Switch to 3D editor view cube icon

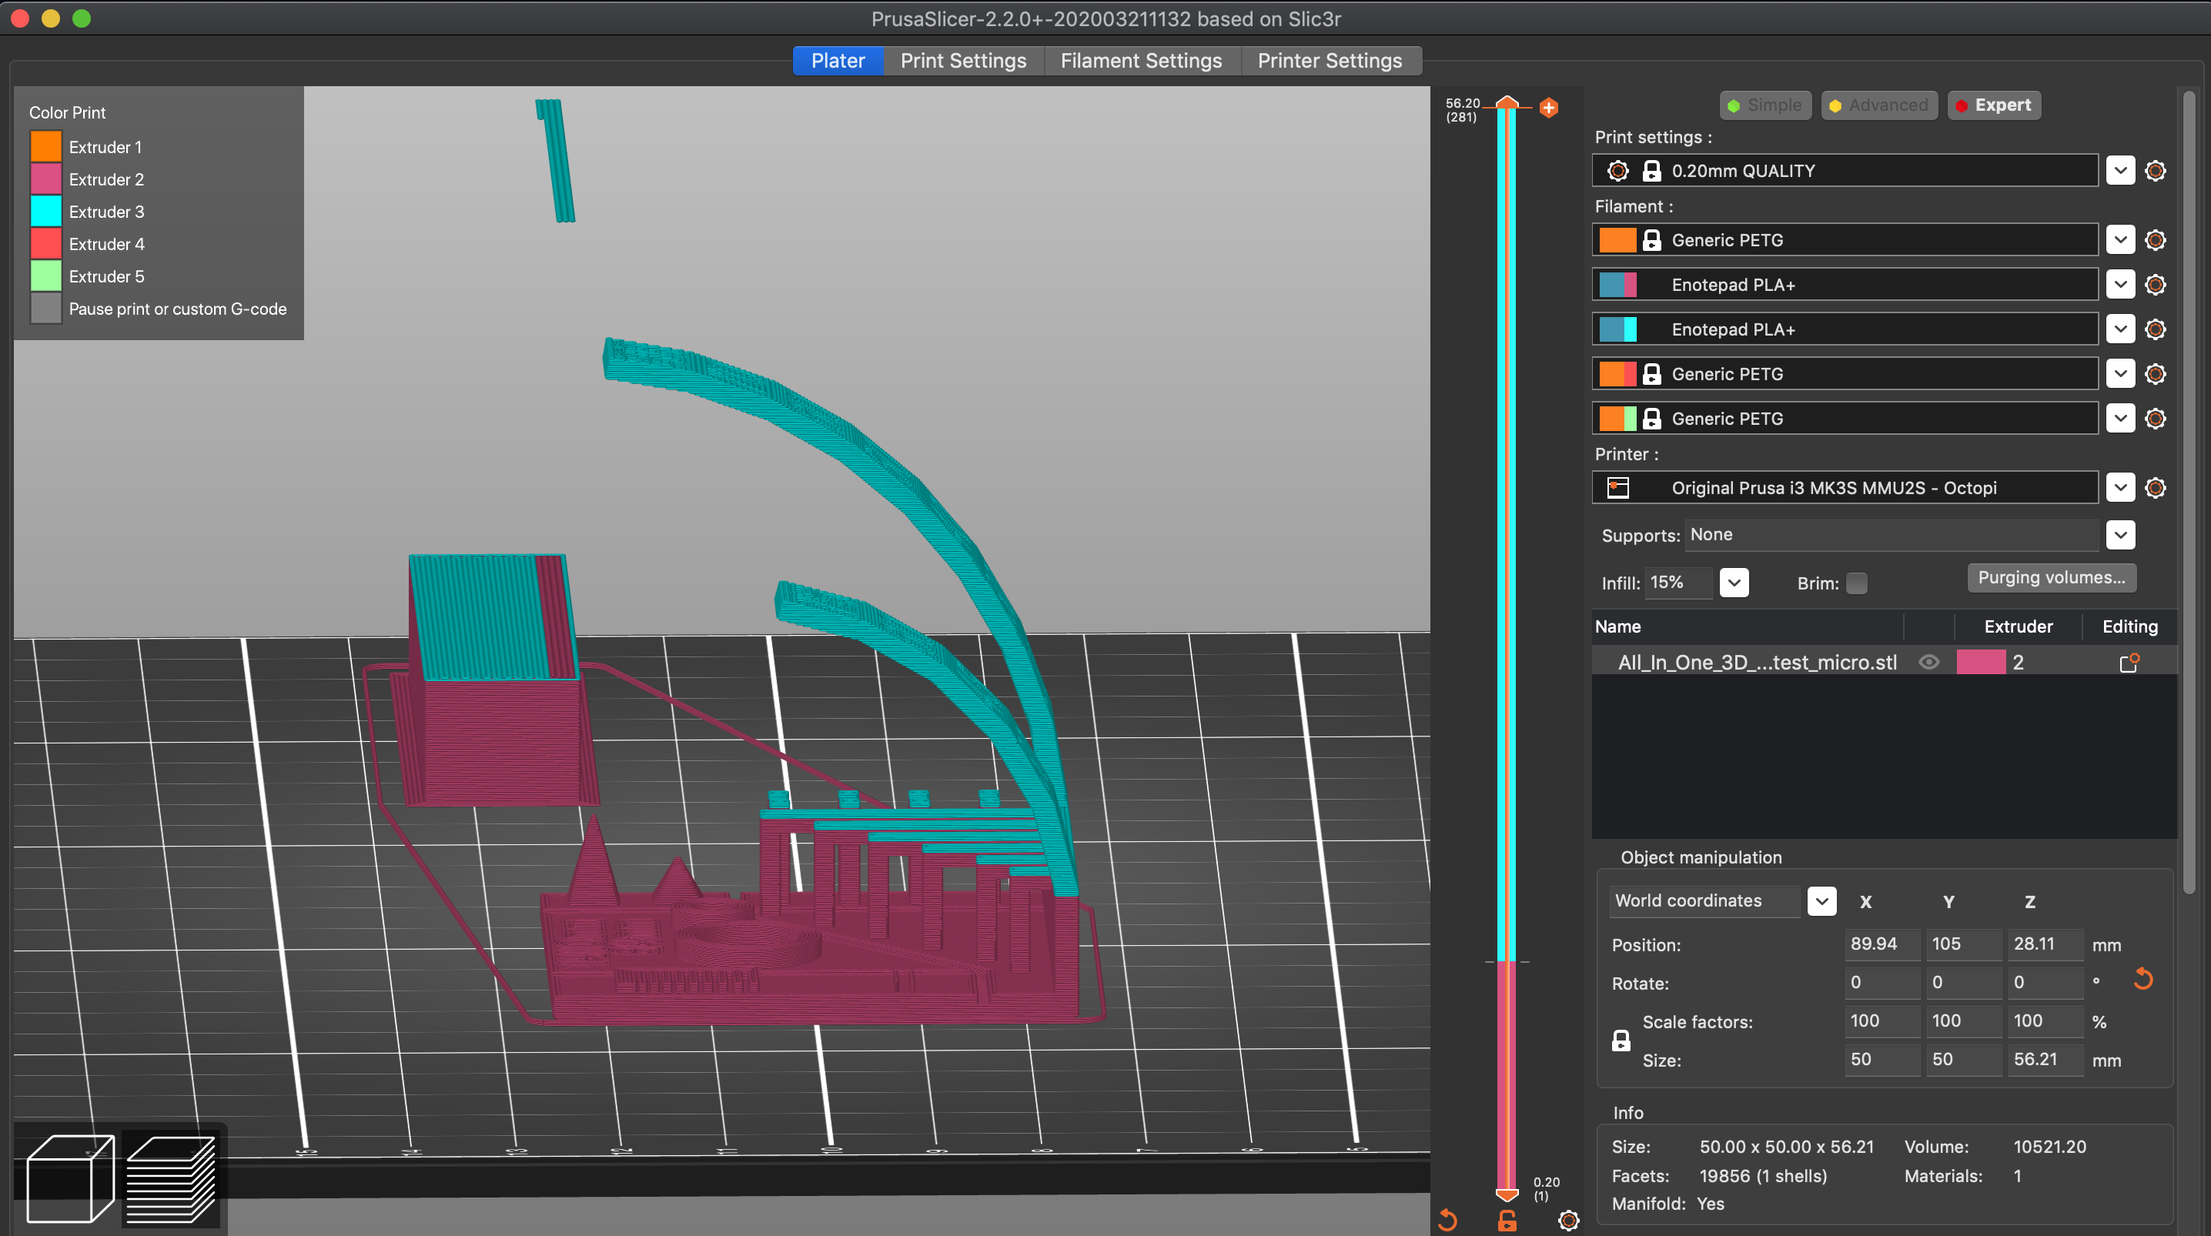click(70, 1178)
